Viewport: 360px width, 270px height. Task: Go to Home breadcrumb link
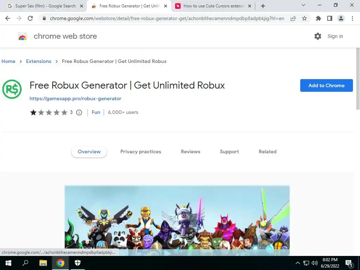pyautogui.click(x=8, y=61)
